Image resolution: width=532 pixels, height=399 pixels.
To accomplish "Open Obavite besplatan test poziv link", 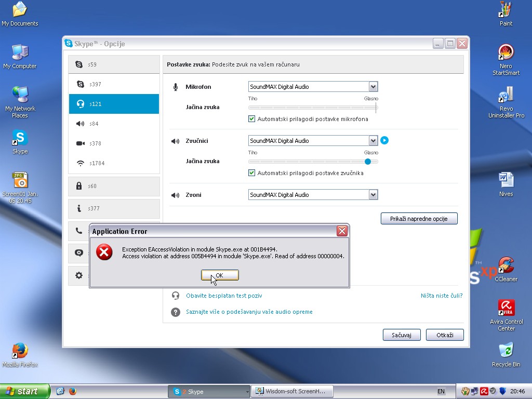I will click(x=224, y=296).
